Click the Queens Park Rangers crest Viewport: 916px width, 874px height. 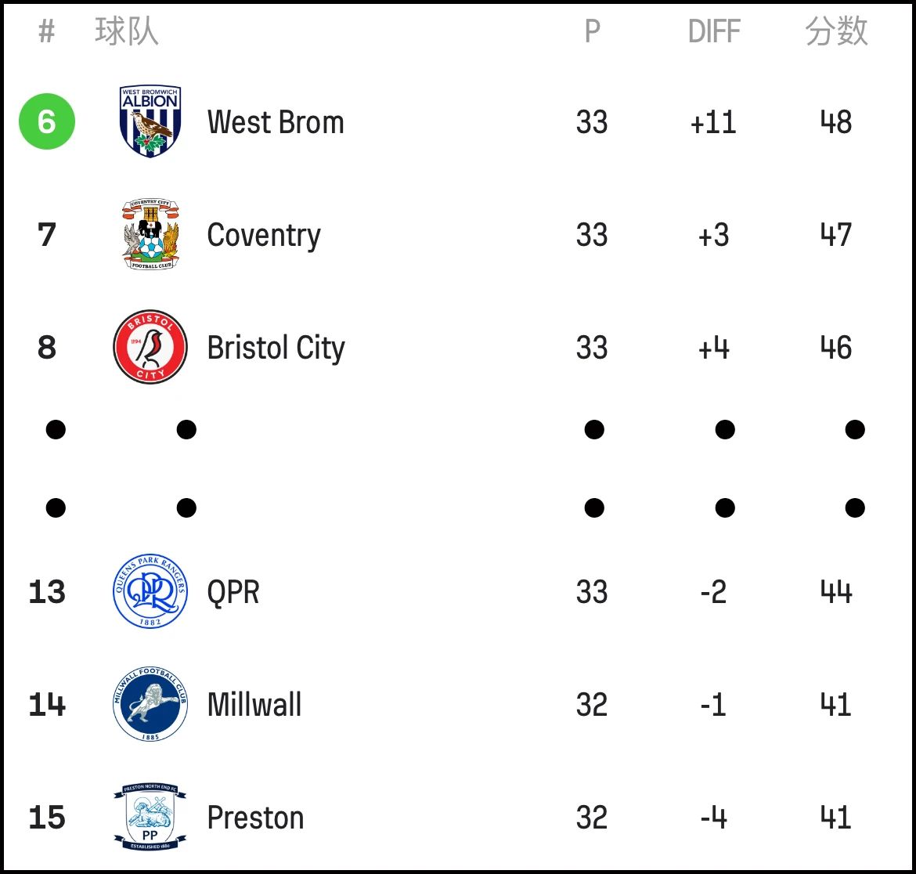150,591
